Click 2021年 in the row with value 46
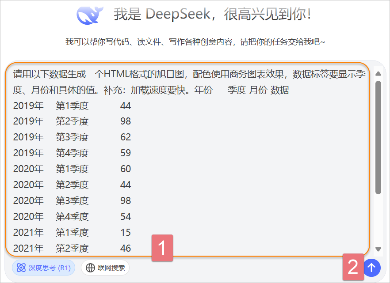Screen dimensions: 390x283 click(x=28, y=249)
